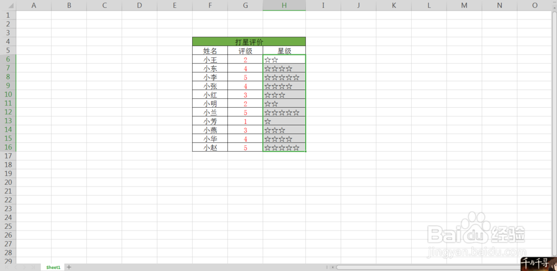
Task: Select highlighted column H header
Action: click(x=285, y=6)
